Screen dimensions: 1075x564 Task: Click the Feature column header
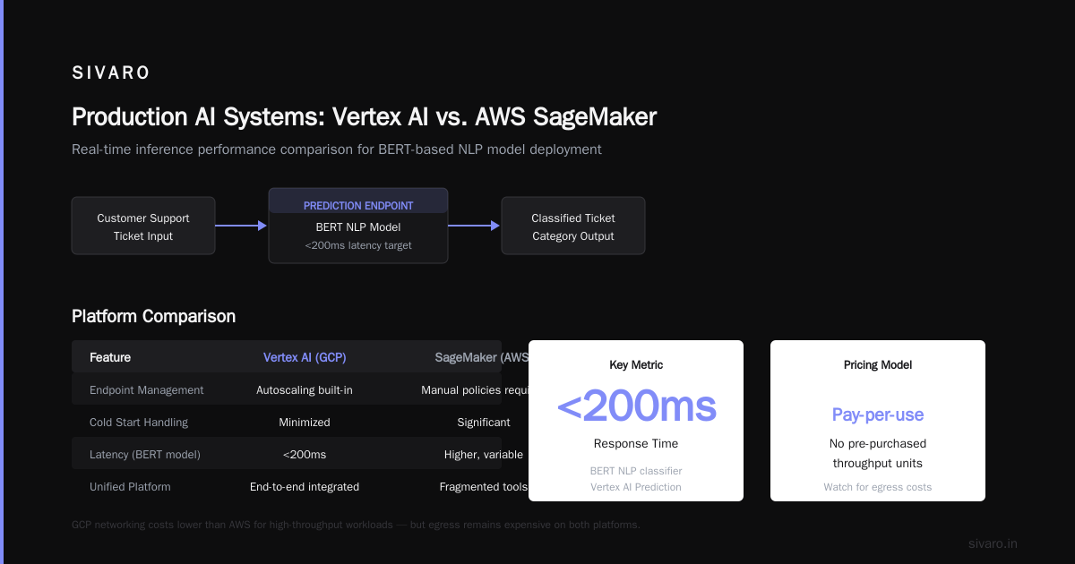pyautogui.click(x=110, y=357)
